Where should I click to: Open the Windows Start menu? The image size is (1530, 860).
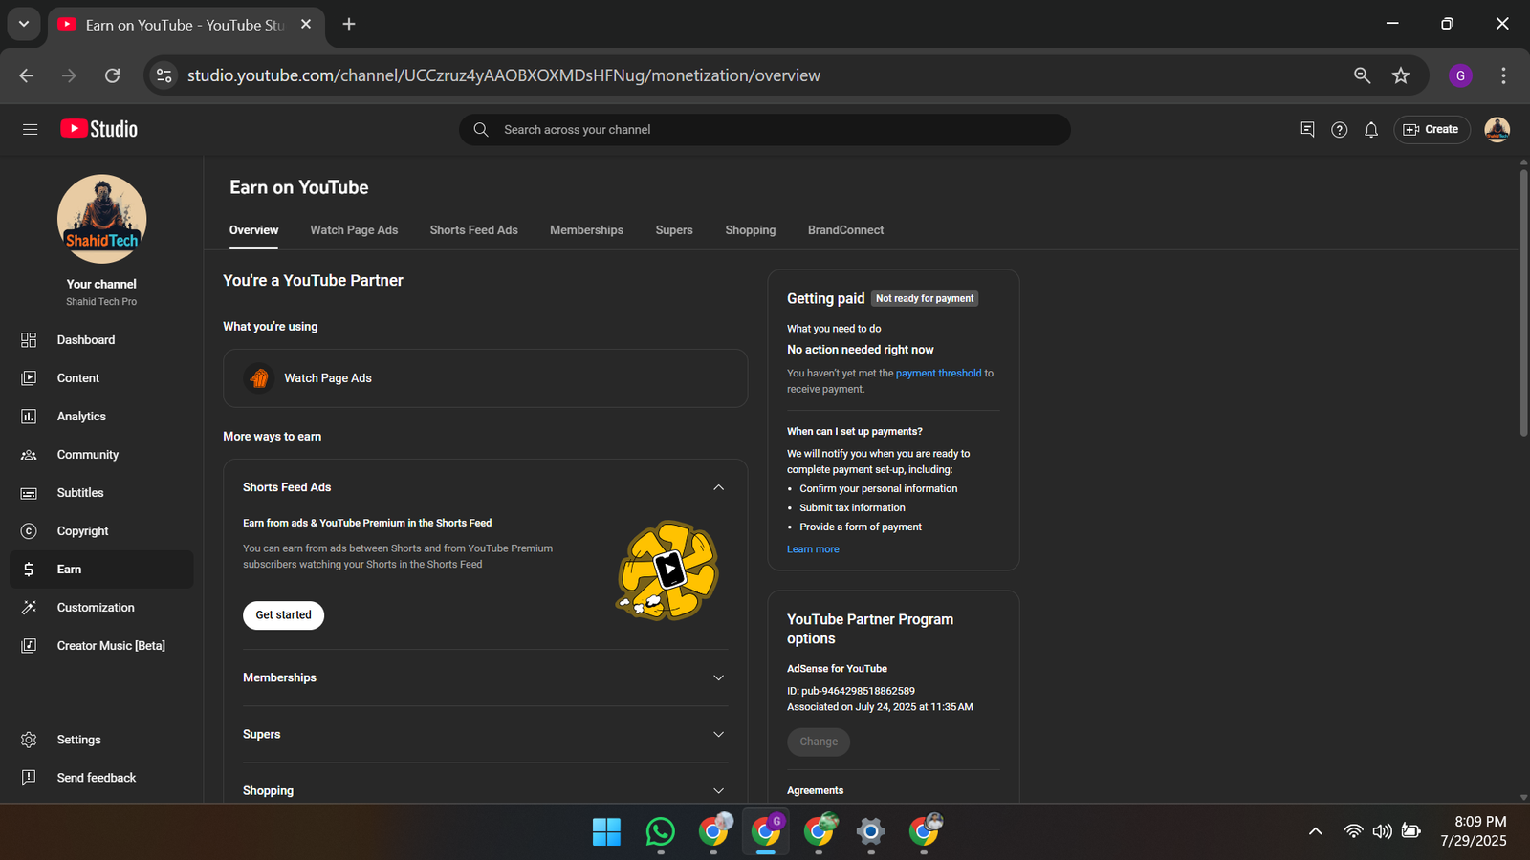point(606,831)
